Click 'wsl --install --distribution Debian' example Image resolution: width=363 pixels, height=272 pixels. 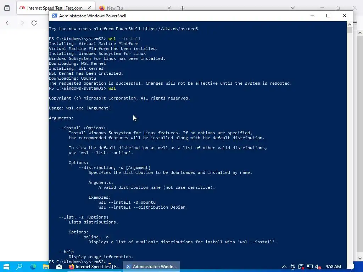142,207
